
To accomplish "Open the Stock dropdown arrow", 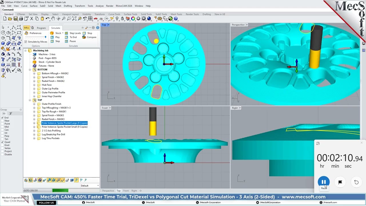I will pos(63,33).
